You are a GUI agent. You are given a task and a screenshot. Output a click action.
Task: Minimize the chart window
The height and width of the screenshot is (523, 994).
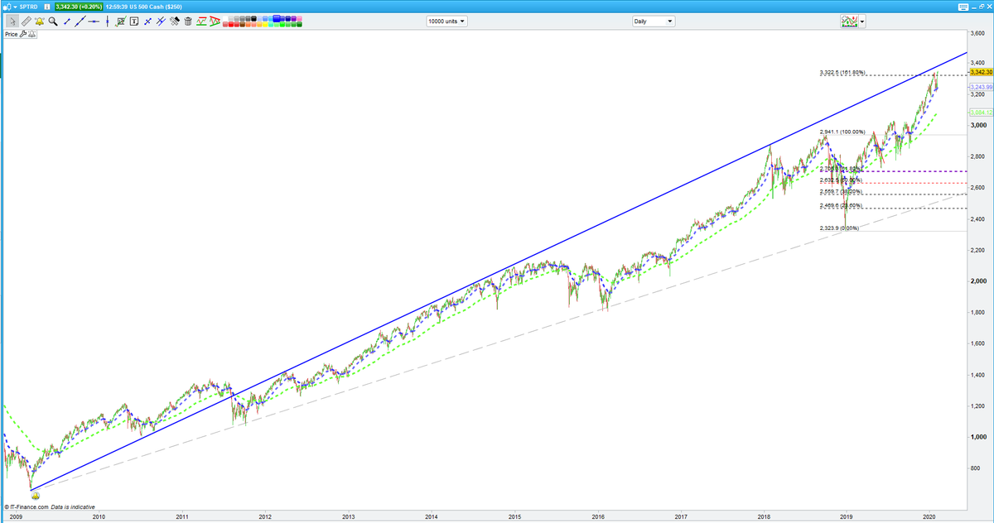click(973, 7)
